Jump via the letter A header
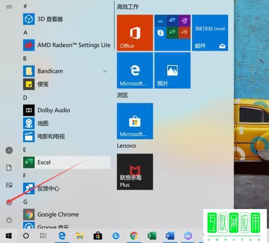This screenshot has height=243, width=269. (25, 32)
